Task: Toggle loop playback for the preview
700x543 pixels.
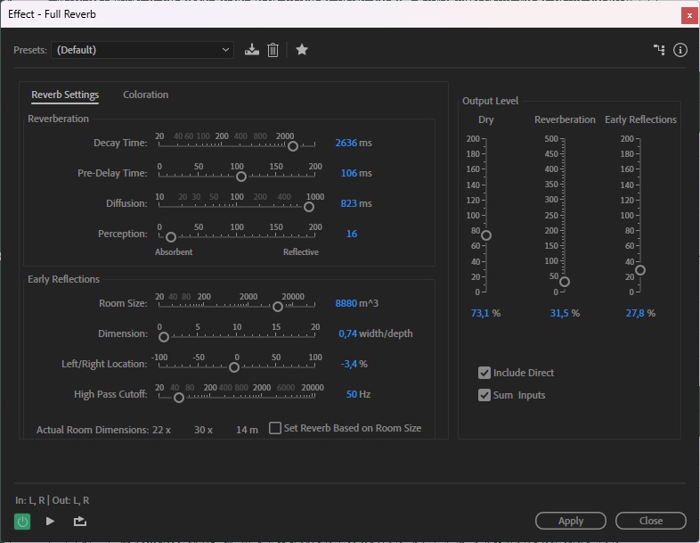Action: [80, 521]
